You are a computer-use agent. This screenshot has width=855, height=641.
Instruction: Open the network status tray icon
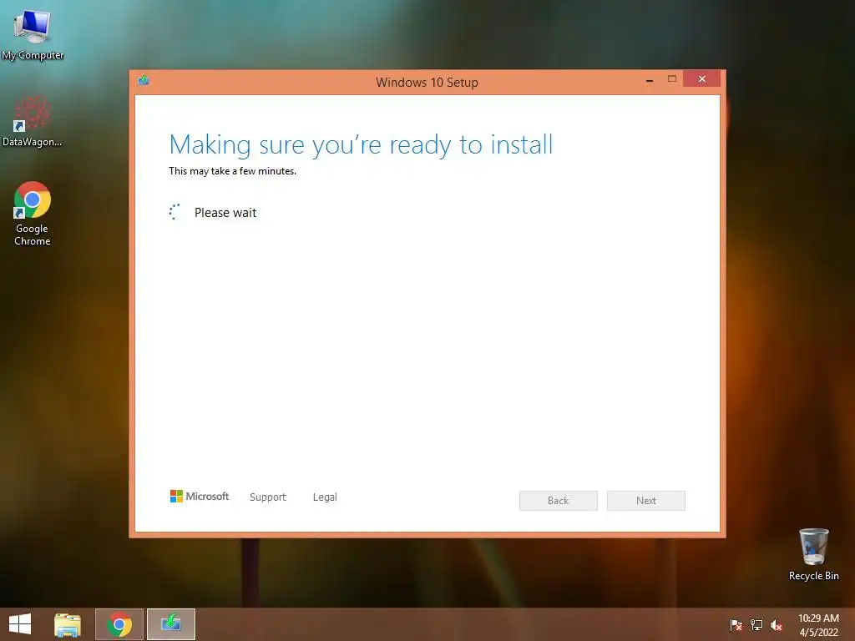(x=756, y=624)
